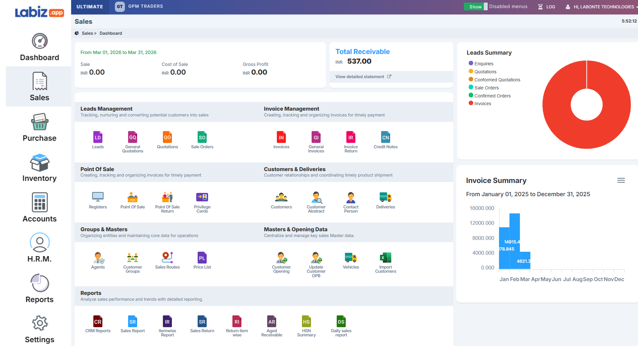The height and width of the screenshot is (347, 638).
Task: Open Customer Abstract icon
Action: click(316, 197)
